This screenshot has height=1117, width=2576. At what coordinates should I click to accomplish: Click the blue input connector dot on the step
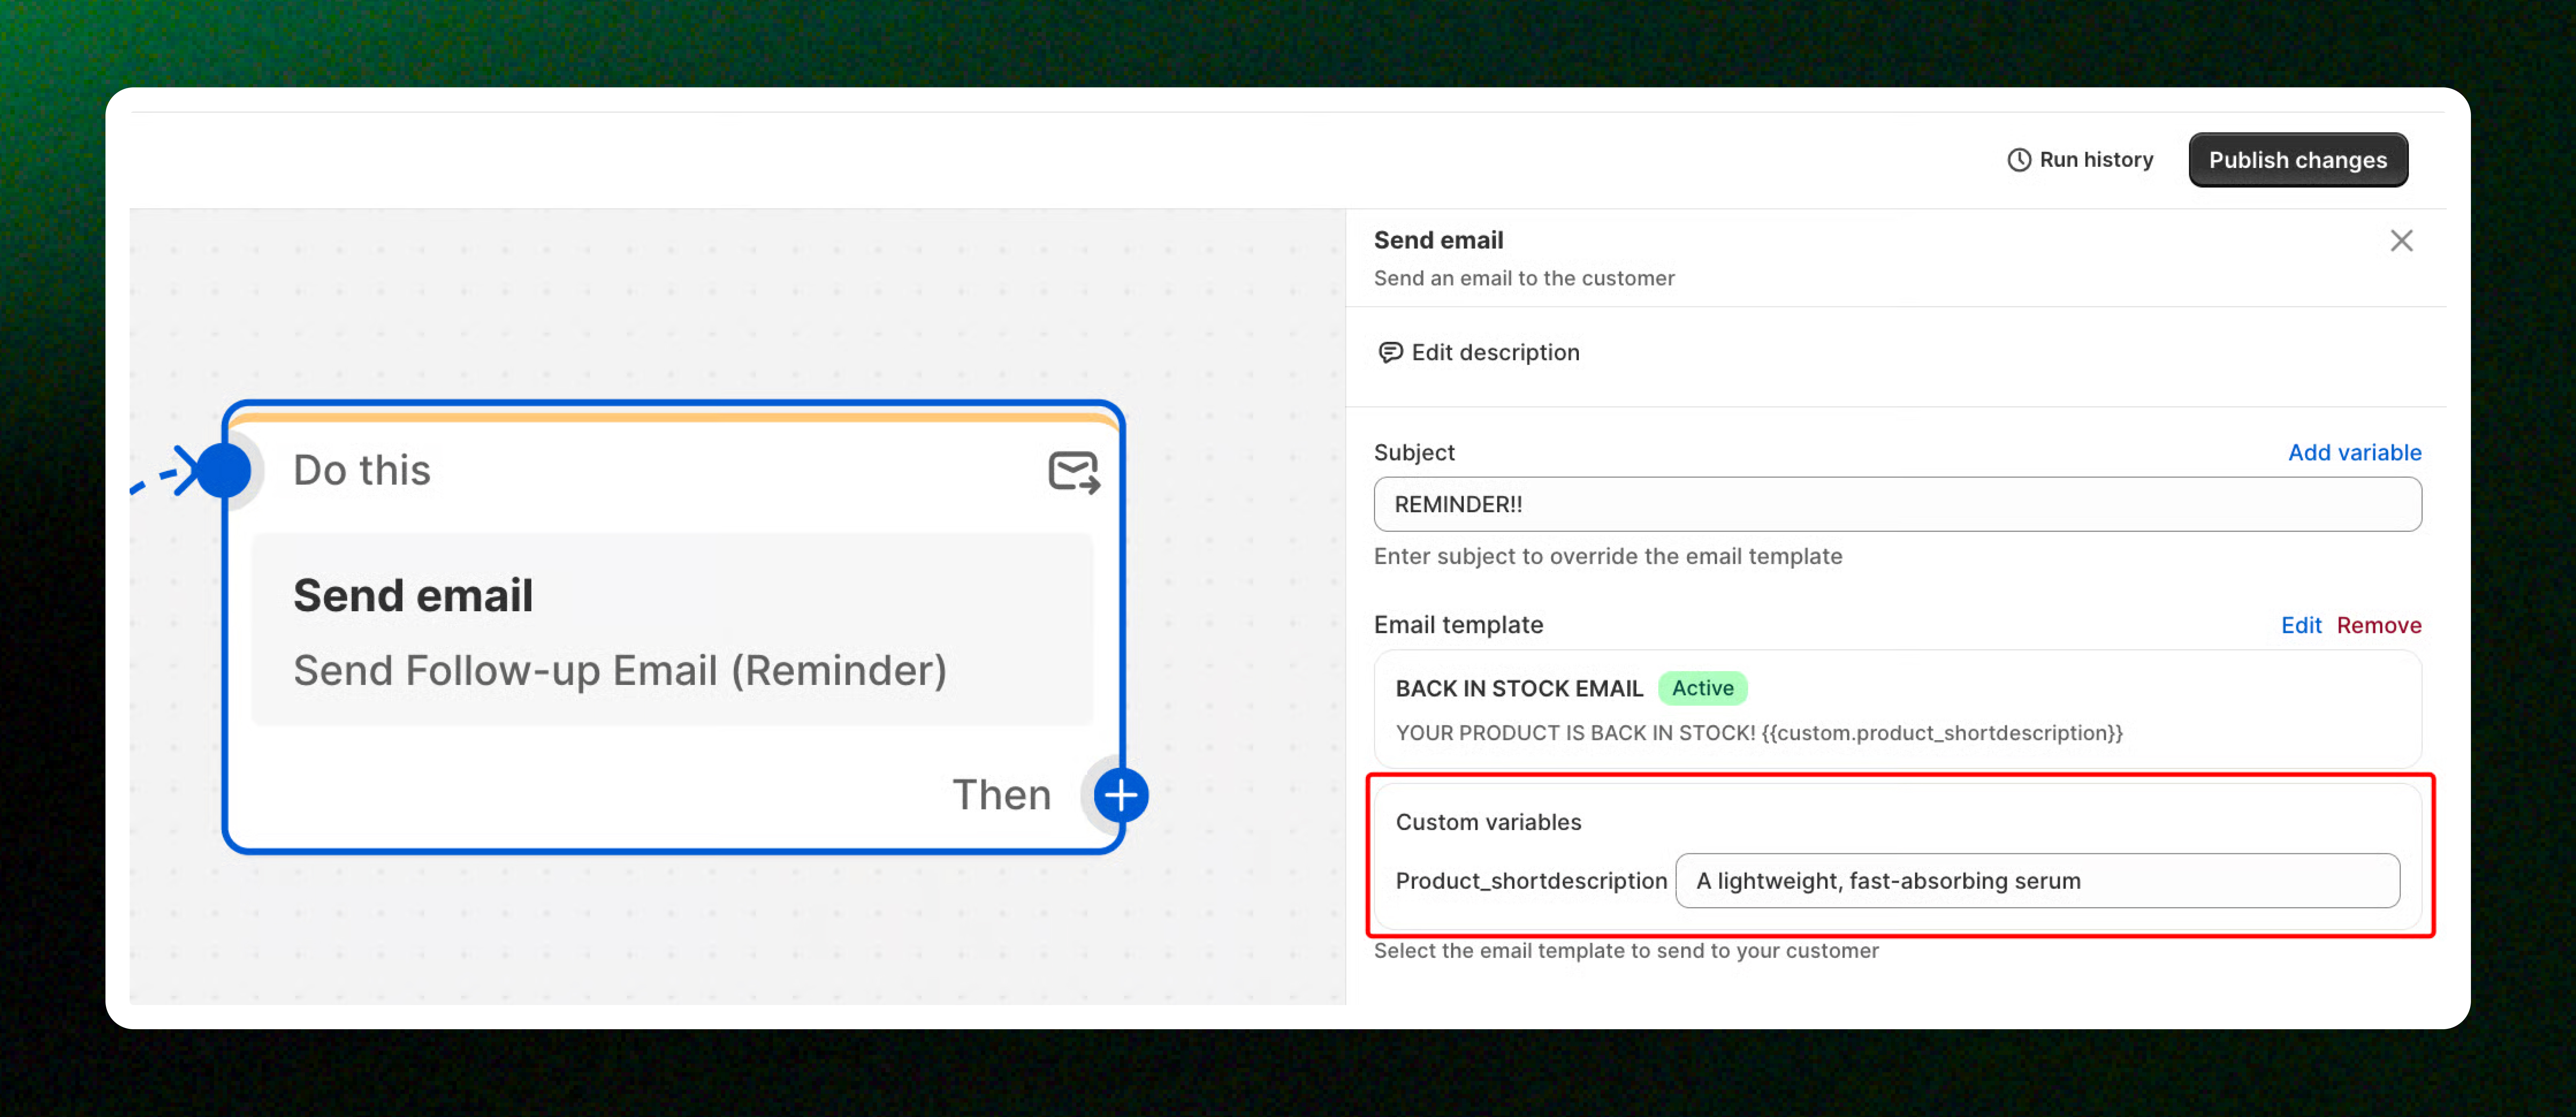(x=223, y=470)
